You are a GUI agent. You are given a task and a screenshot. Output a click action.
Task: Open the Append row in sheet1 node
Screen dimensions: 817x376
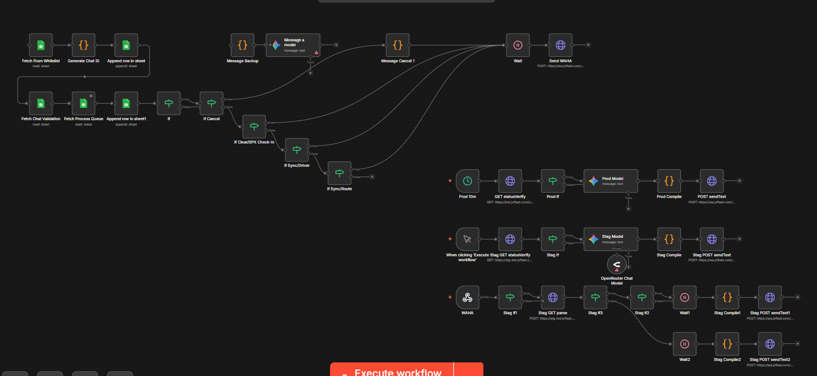pos(126,103)
